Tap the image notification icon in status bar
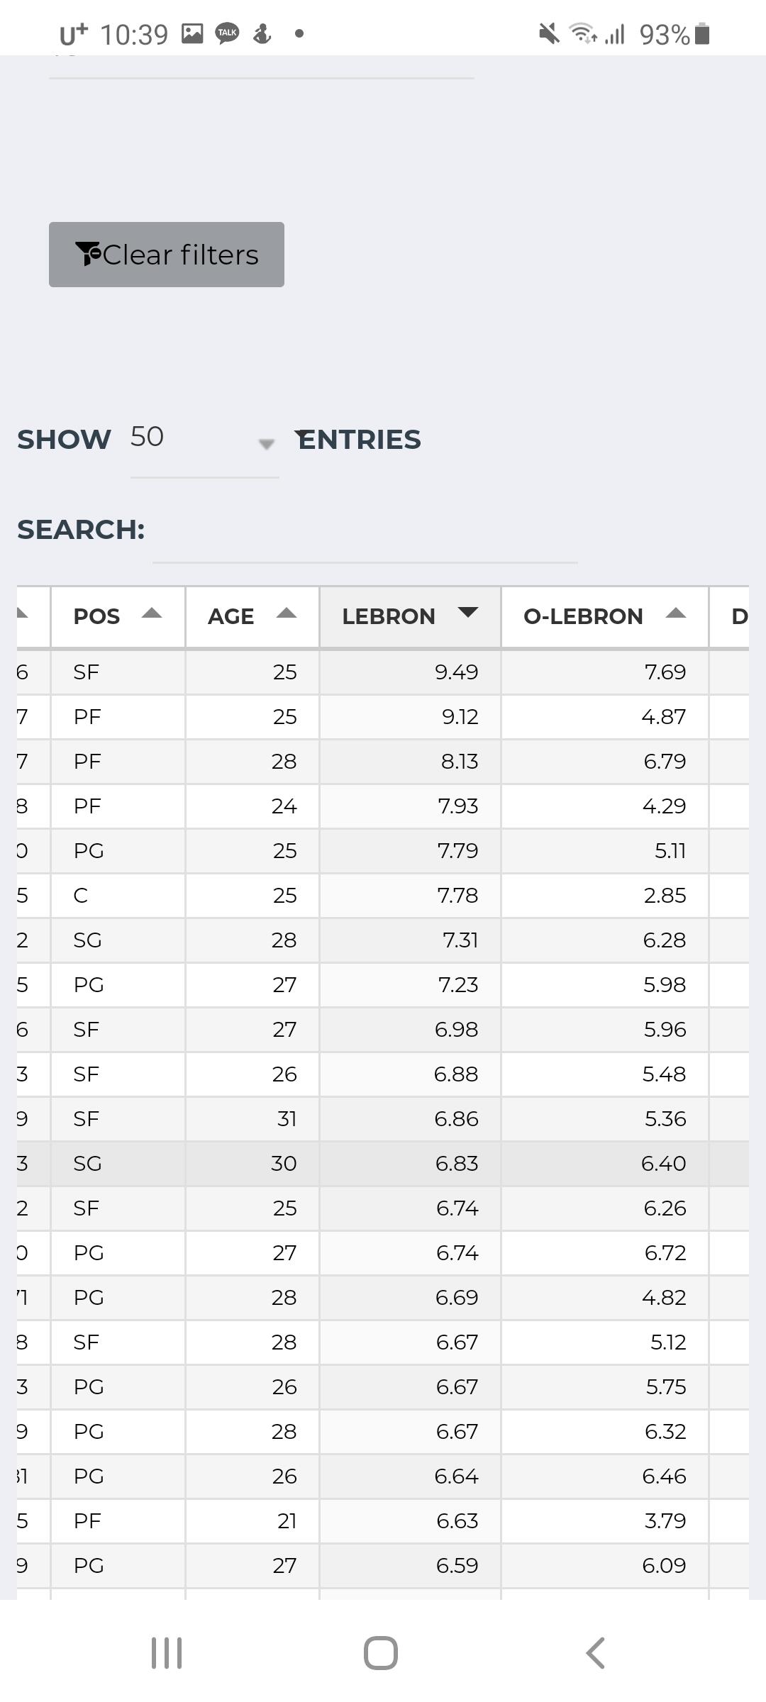This screenshot has width=766, height=1702. (x=192, y=33)
